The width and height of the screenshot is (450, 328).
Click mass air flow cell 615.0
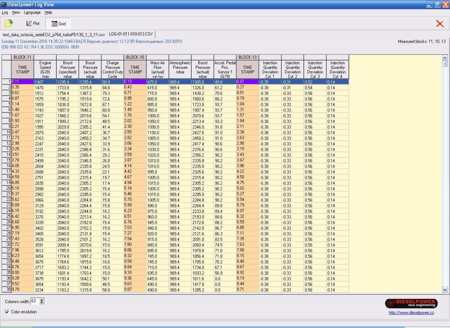[x=157, y=87]
